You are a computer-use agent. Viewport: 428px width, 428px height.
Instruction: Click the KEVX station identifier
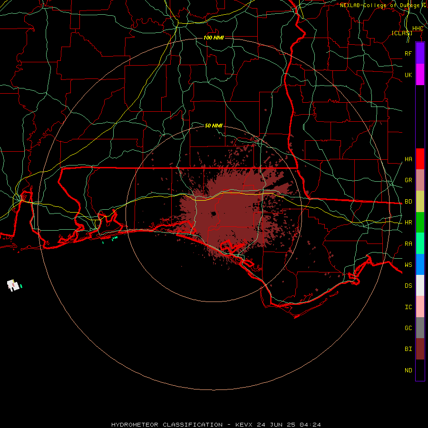[244, 425]
